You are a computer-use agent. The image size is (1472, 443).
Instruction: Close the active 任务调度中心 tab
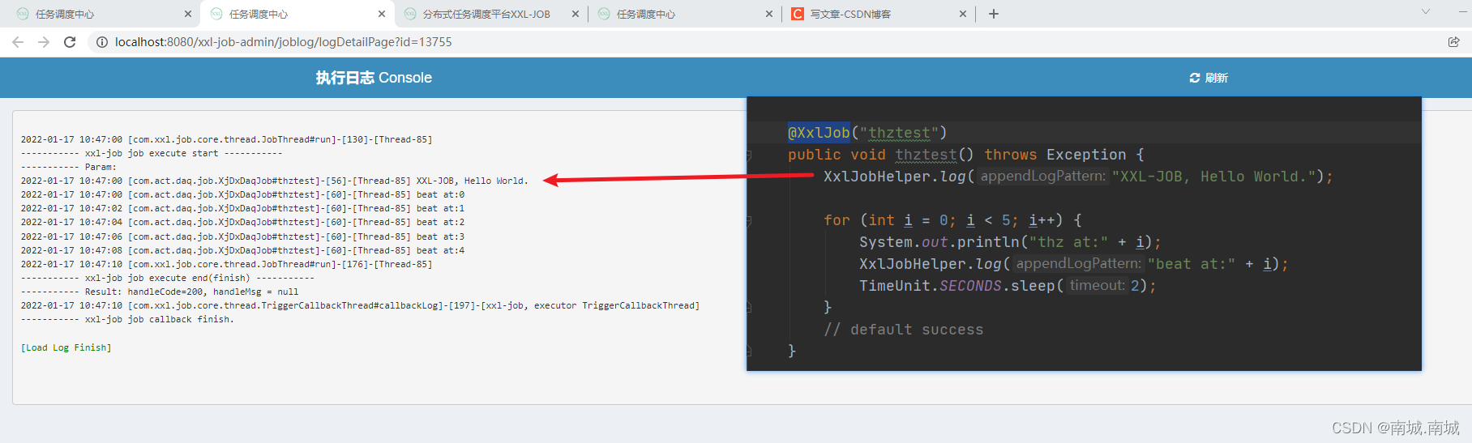click(x=382, y=14)
